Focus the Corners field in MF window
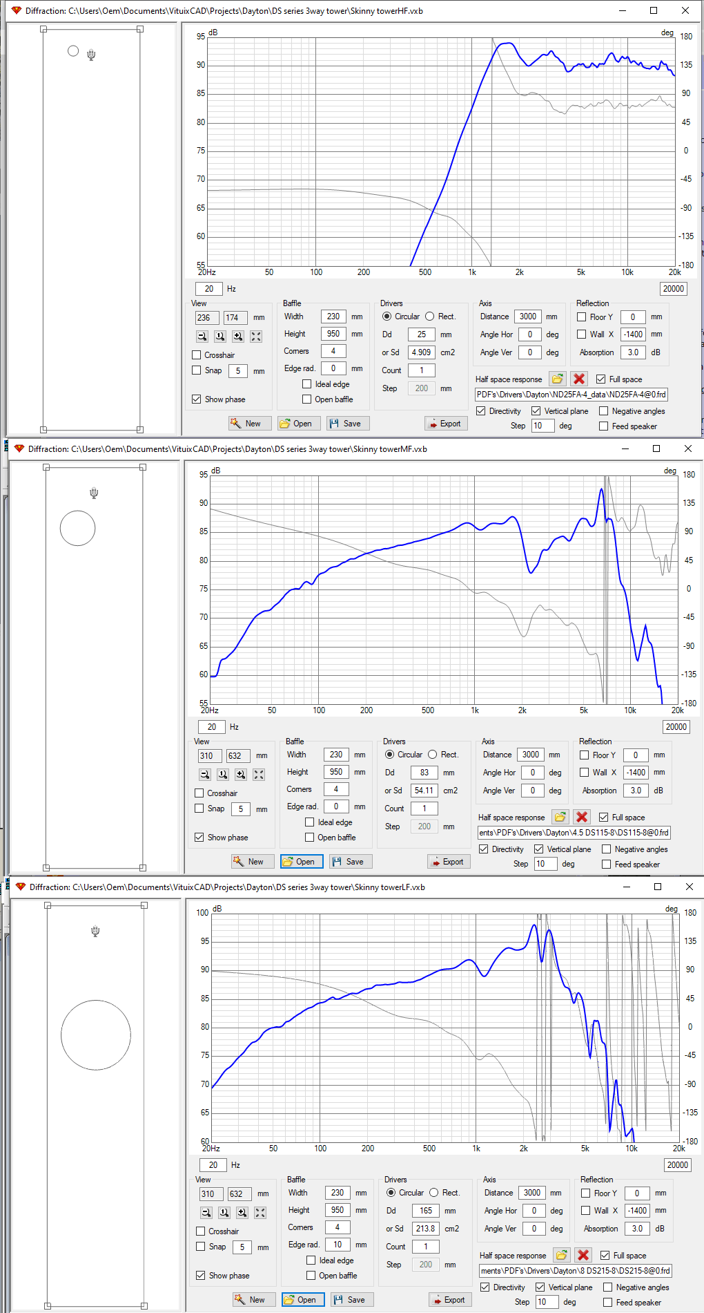 337,789
